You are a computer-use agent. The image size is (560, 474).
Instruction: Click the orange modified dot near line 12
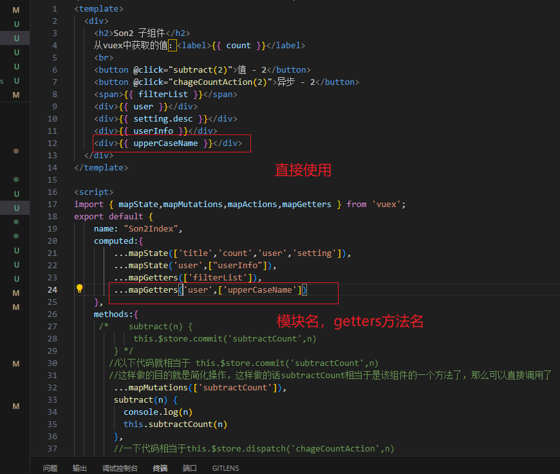[15, 151]
